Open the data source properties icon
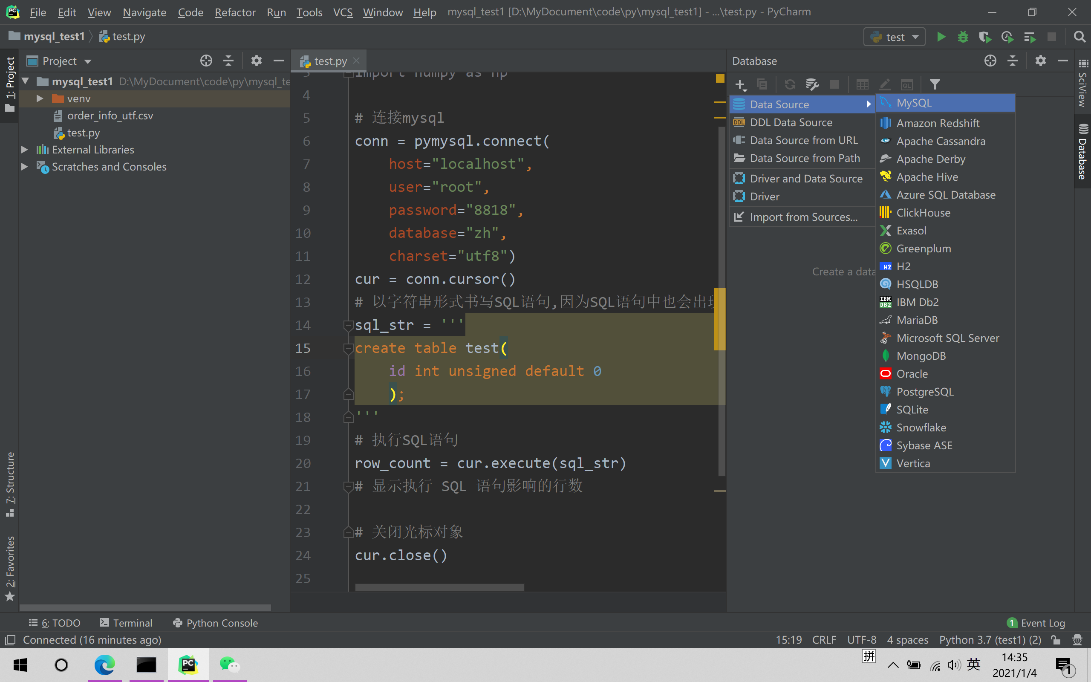The height and width of the screenshot is (682, 1091). 812,84
